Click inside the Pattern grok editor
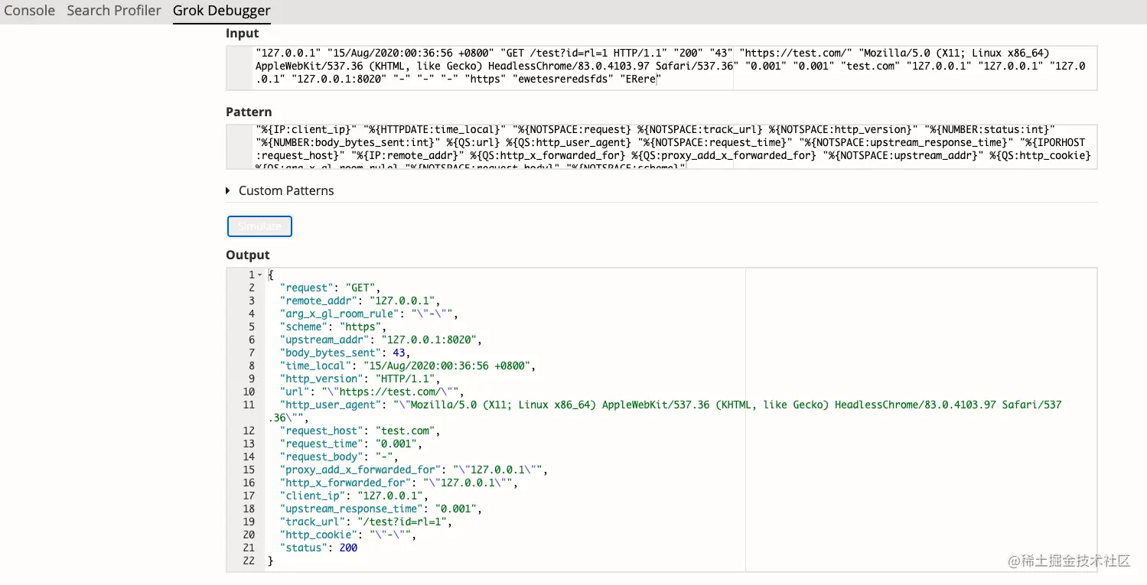 (x=662, y=146)
